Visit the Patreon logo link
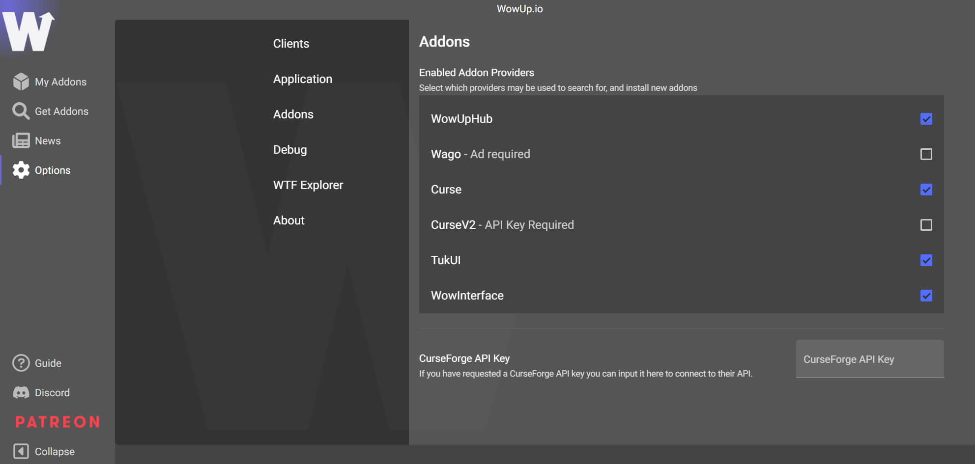975x464 pixels. pos(57,422)
